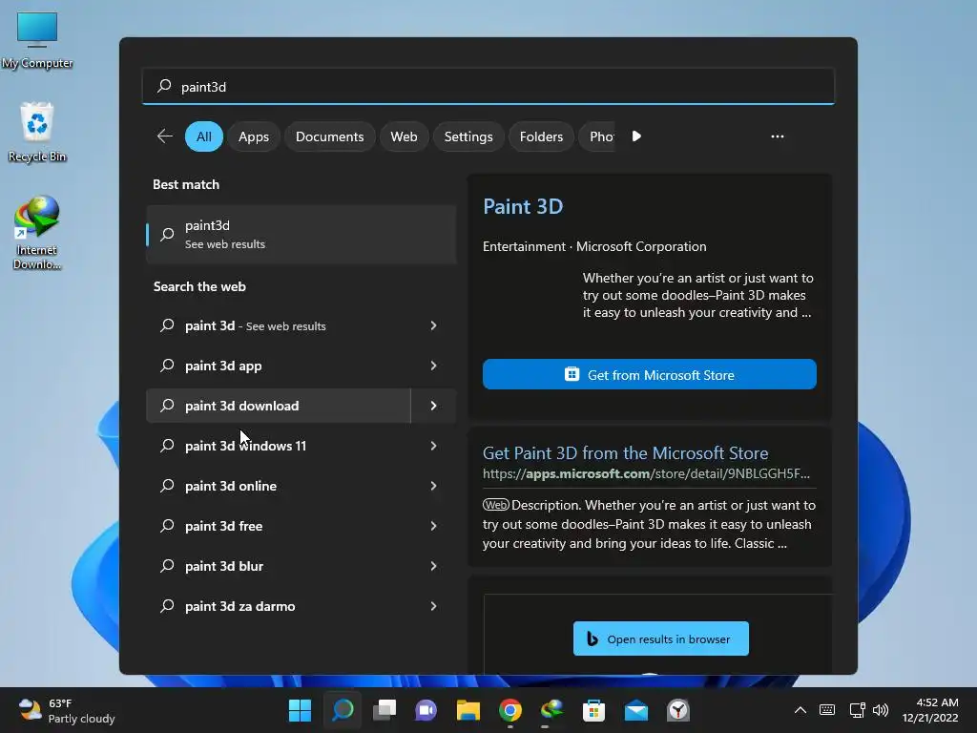Switch to the Settings filter tab
Image resolution: width=977 pixels, height=733 pixels.
tap(468, 136)
